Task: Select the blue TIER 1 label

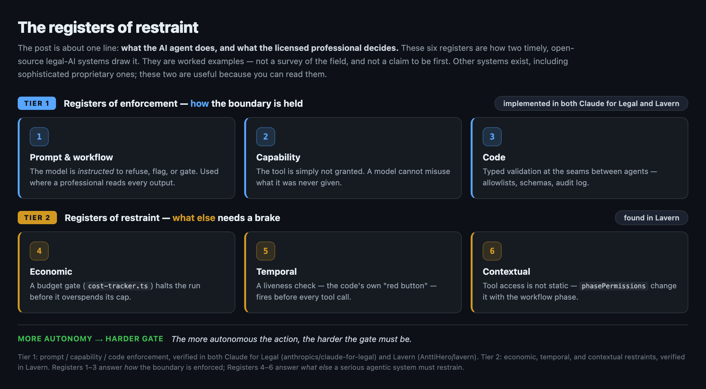Action: tap(37, 103)
